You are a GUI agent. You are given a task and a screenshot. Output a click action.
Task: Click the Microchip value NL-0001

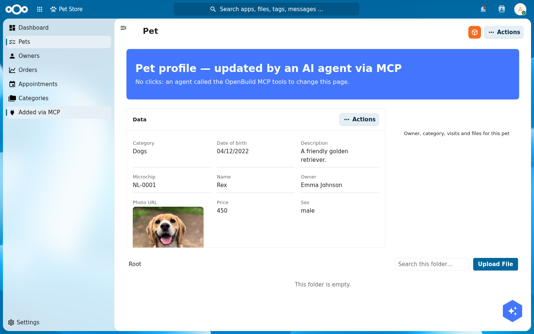pos(144,185)
